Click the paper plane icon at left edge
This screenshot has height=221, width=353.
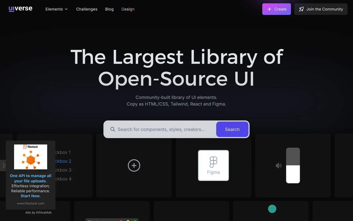4,165
